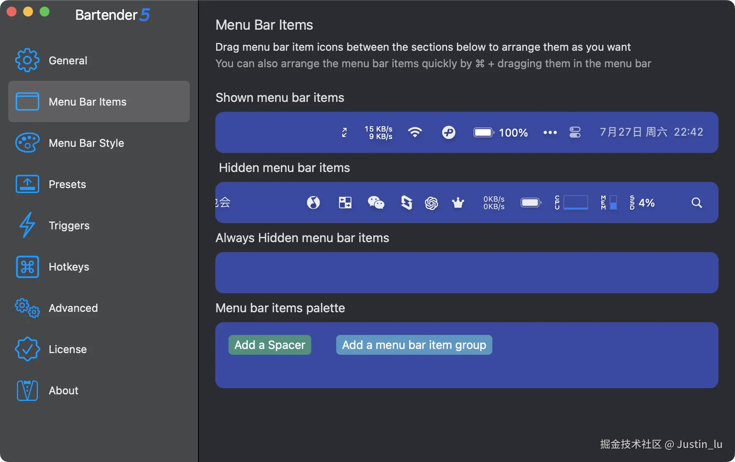Click the three-dots Bartender icon

(x=550, y=132)
